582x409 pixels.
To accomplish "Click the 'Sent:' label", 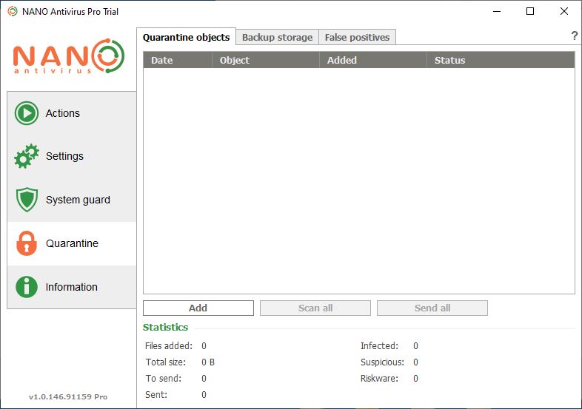I will point(156,395).
